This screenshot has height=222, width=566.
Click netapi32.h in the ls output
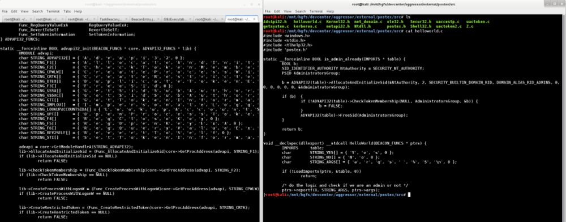(337, 27)
